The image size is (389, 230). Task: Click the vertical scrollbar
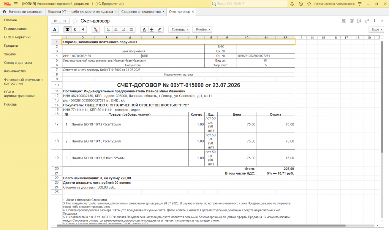pyautogui.click(x=382, y=97)
